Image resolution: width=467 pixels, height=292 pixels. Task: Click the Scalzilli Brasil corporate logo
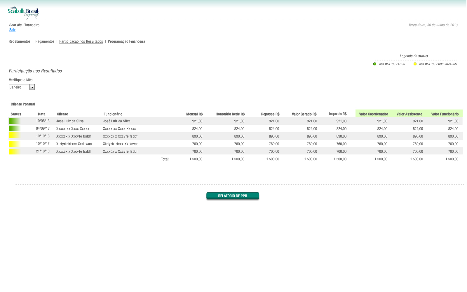tap(23, 13)
